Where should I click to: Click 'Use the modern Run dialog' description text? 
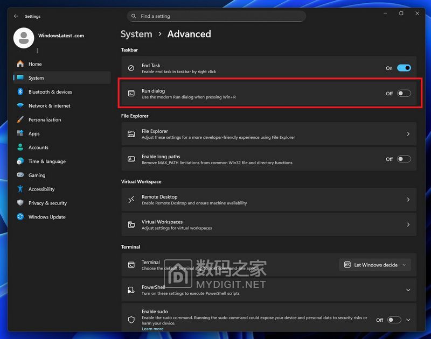(x=189, y=97)
